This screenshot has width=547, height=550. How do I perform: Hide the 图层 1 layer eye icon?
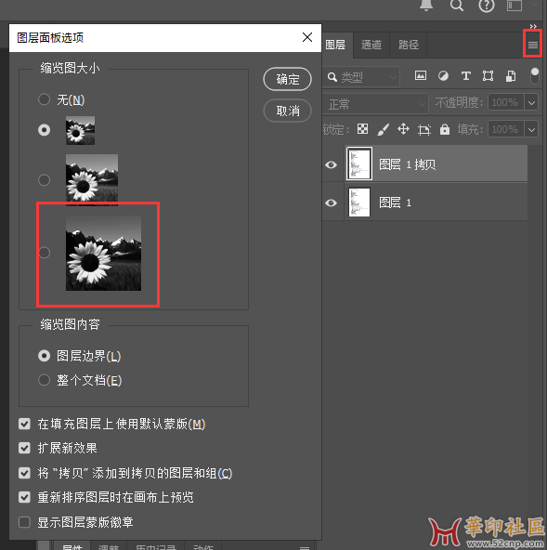tap(331, 203)
